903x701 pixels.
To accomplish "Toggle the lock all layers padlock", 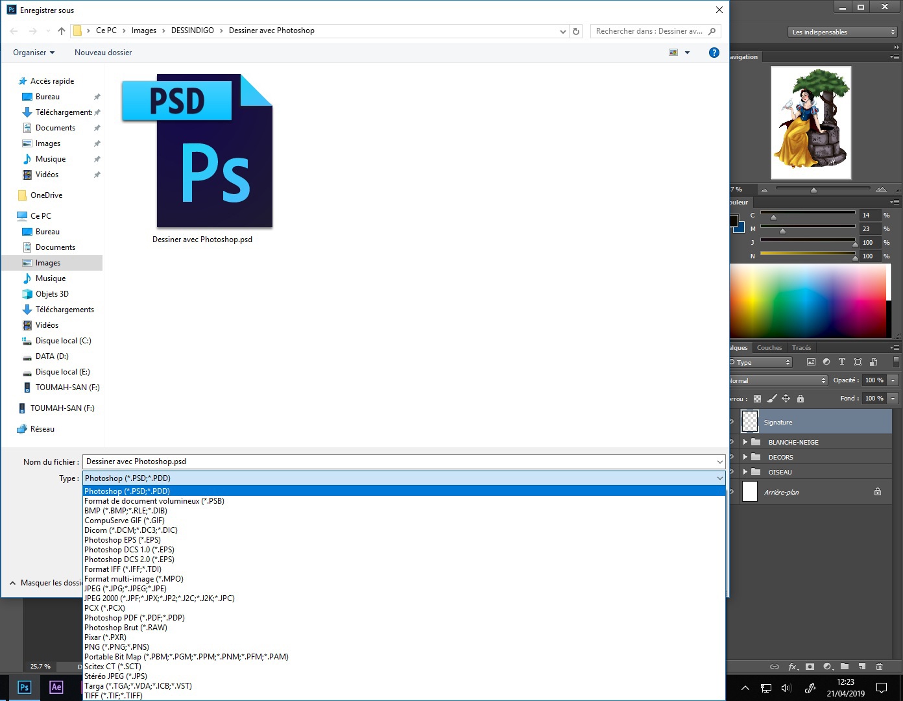I will pos(800,399).
